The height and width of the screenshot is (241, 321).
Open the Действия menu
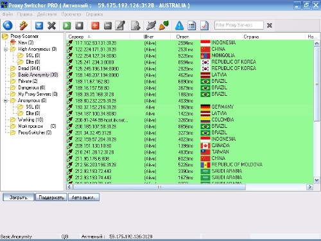pyautogui.click(x=47, y=14)
